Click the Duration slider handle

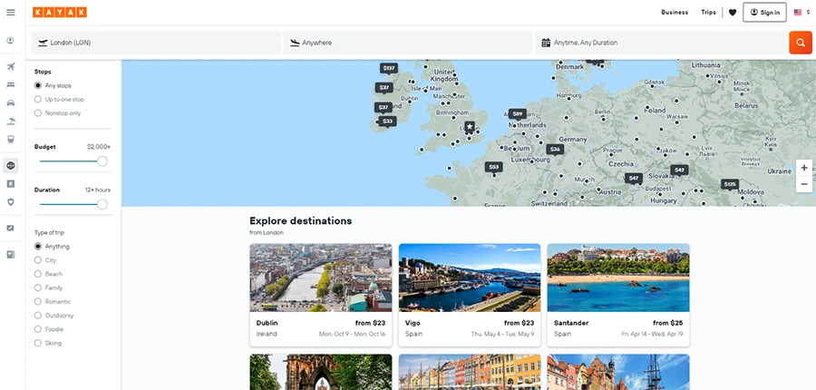point(102,204)
